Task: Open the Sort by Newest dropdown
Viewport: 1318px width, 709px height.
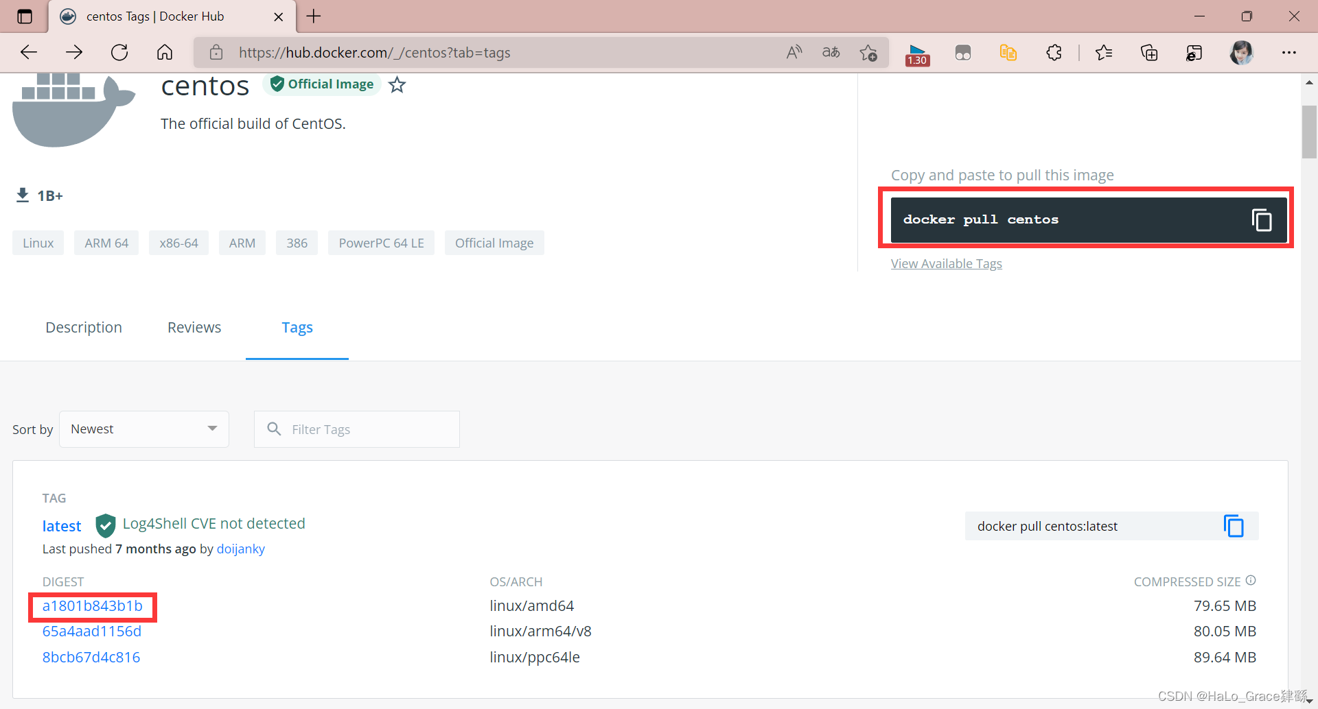Action: coord(144,429)
